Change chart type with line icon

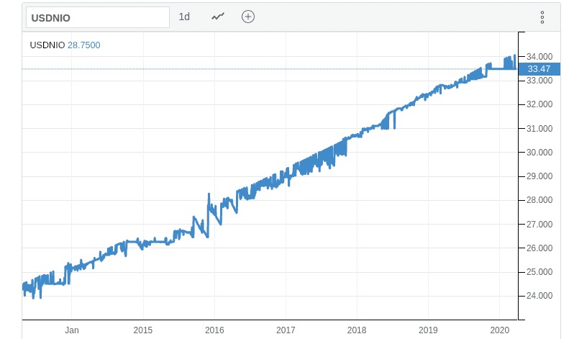pos(218,17)
